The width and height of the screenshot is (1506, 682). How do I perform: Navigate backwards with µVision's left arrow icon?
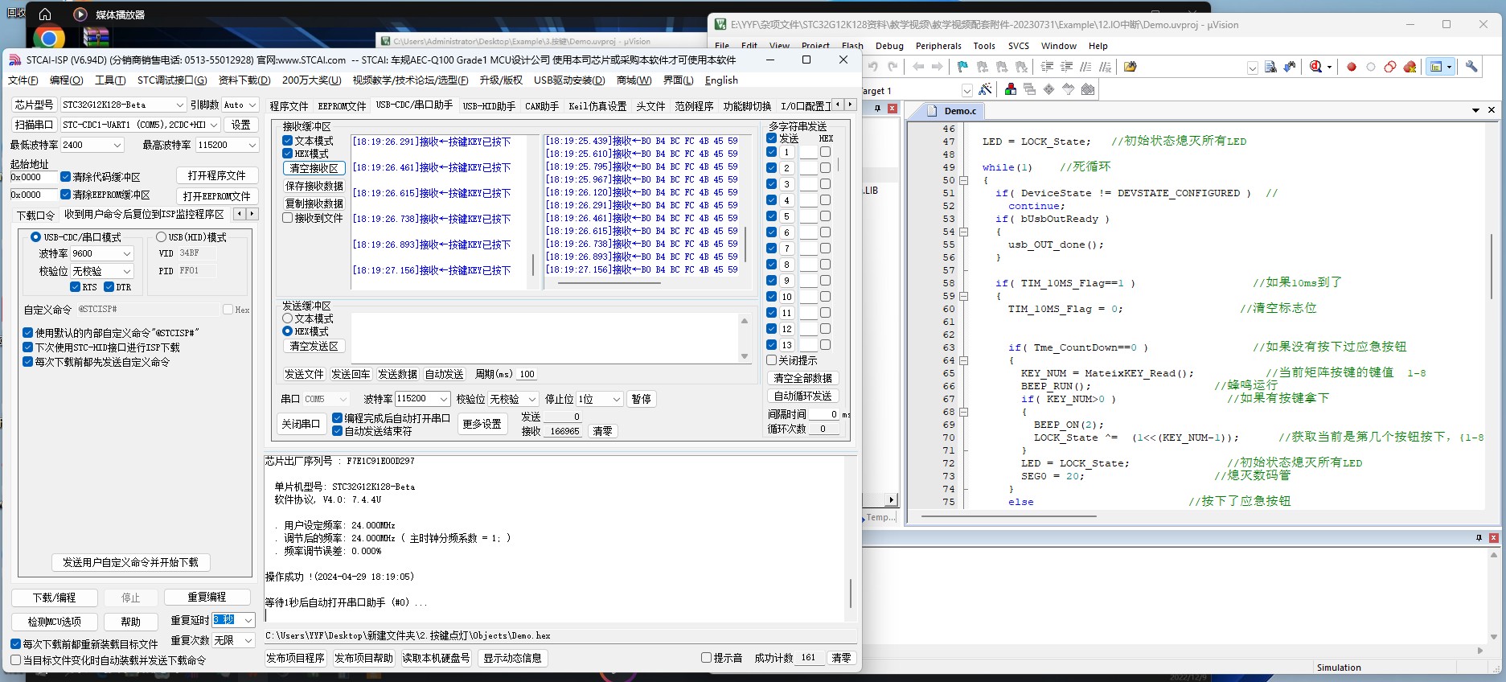click(x=918, y=67)
